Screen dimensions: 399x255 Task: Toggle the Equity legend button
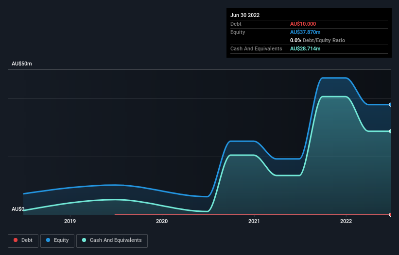(x=57, y=240)
